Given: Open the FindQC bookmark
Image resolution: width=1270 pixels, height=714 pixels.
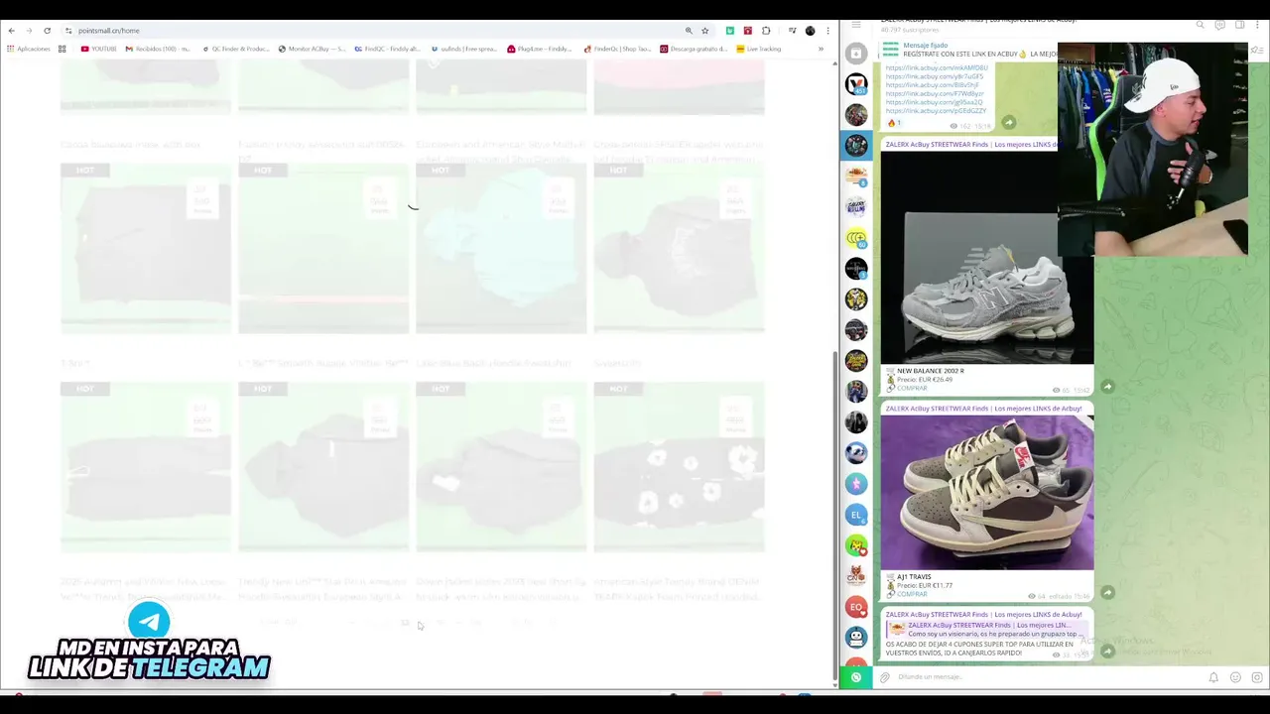Looking at the screenshot, I should coord(388,49).
